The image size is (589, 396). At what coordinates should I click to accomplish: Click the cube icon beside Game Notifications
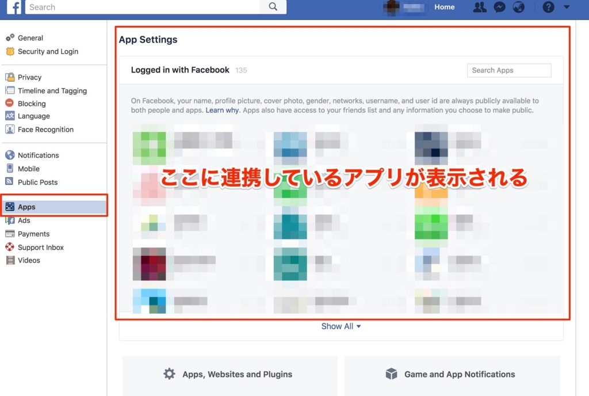pyautogui.click(x=391, y=374)
